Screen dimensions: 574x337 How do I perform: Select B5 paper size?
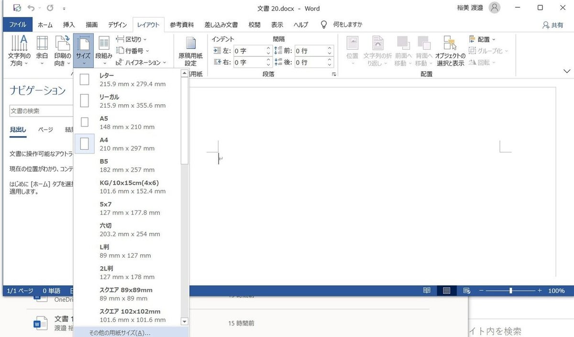127,165
